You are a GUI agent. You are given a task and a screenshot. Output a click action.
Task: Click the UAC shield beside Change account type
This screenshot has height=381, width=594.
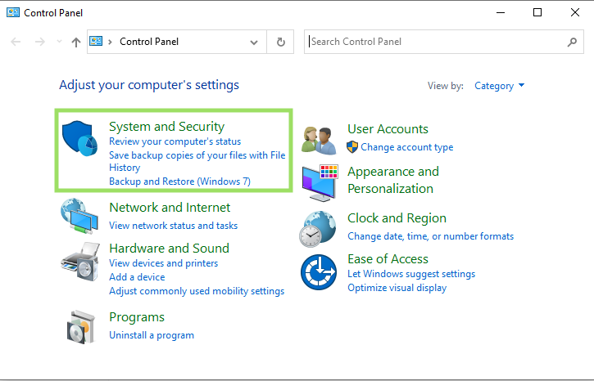tap(352, 147)
